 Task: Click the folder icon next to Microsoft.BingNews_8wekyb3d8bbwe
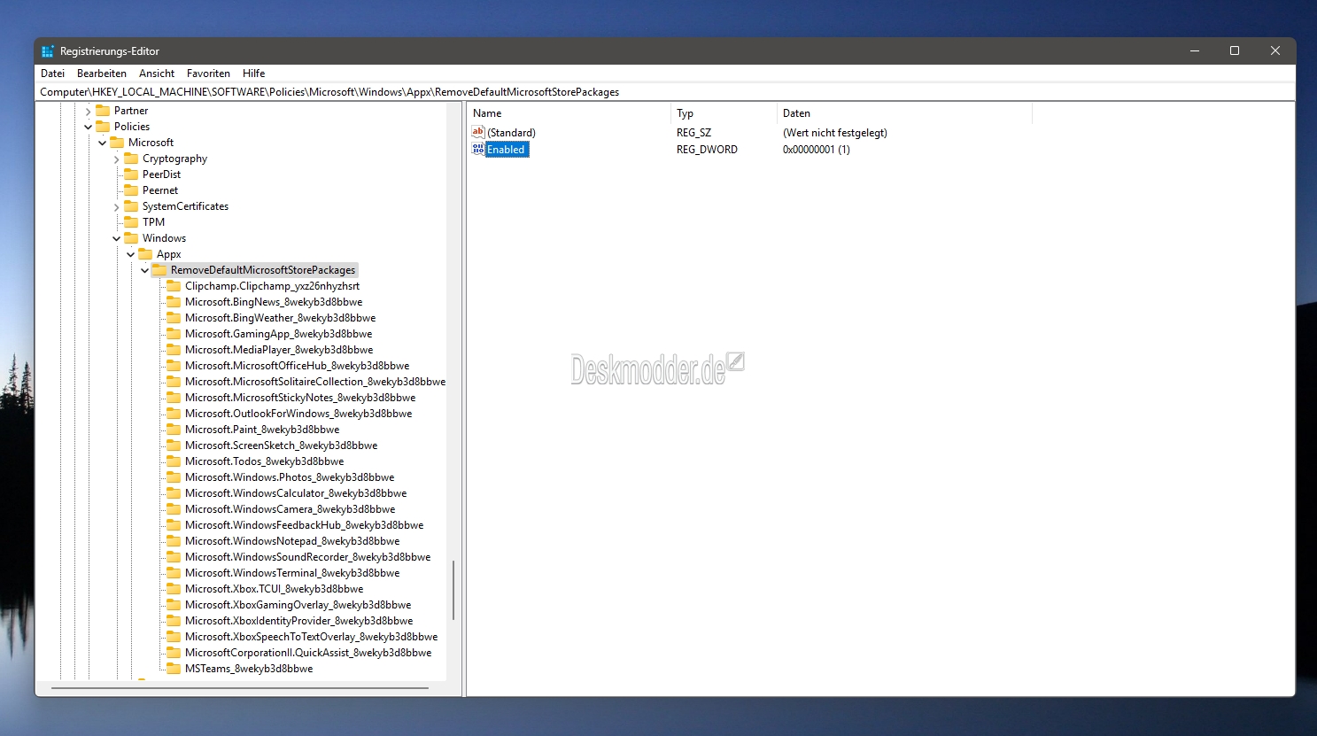(x=174, y=302)
